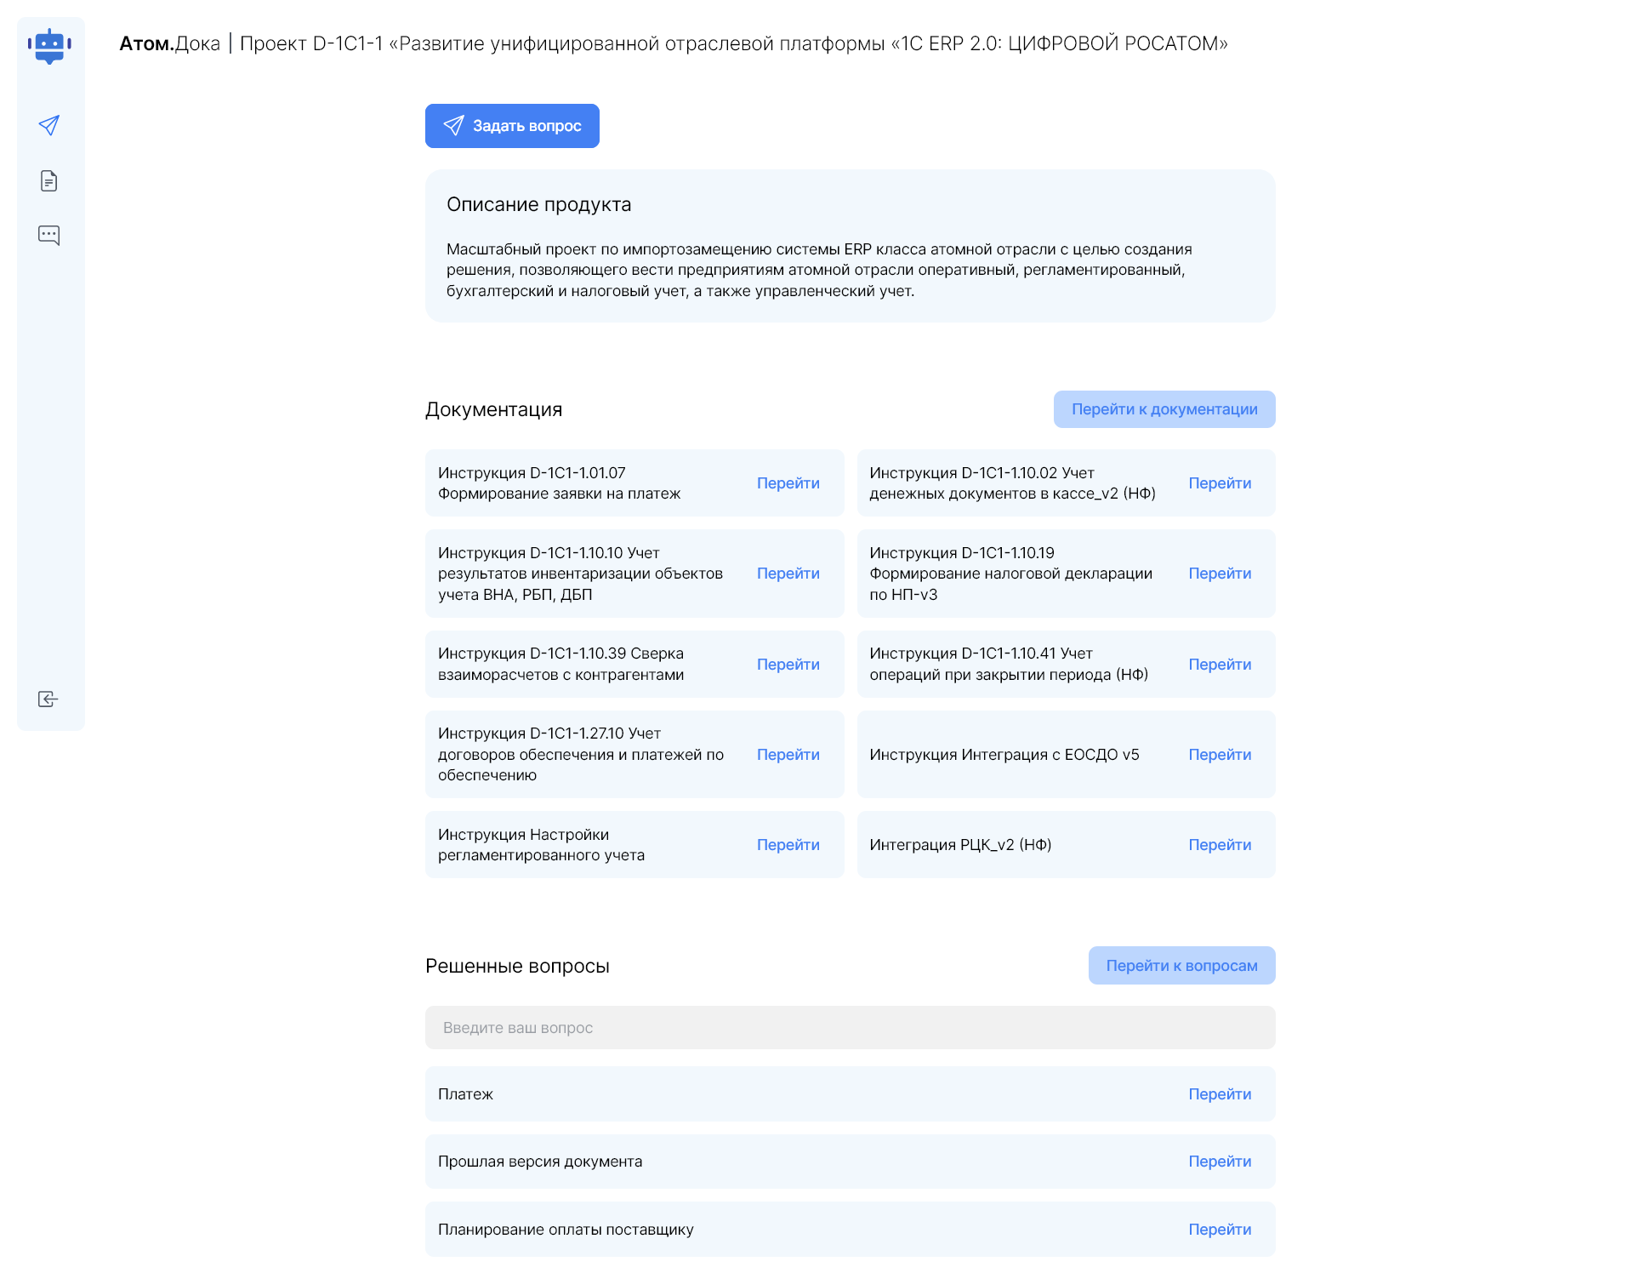Click the logout icon in sidebar
Image resolution: width=1633 pixels, height=1273 pixels.
(x=48, y=699)
